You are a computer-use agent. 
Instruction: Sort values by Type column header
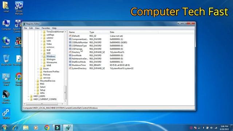pos(99,32)
